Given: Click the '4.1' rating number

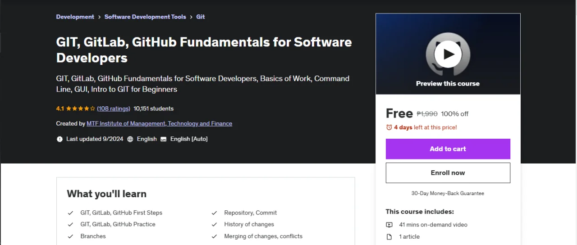Looking at the screenshot, I should point(60,109).
